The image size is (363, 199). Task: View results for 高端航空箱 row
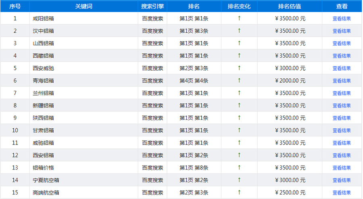(342, 193)
